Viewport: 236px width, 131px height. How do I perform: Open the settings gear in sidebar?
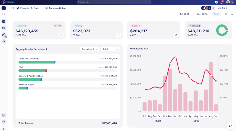pyautogui.click(x=4, y=115)
